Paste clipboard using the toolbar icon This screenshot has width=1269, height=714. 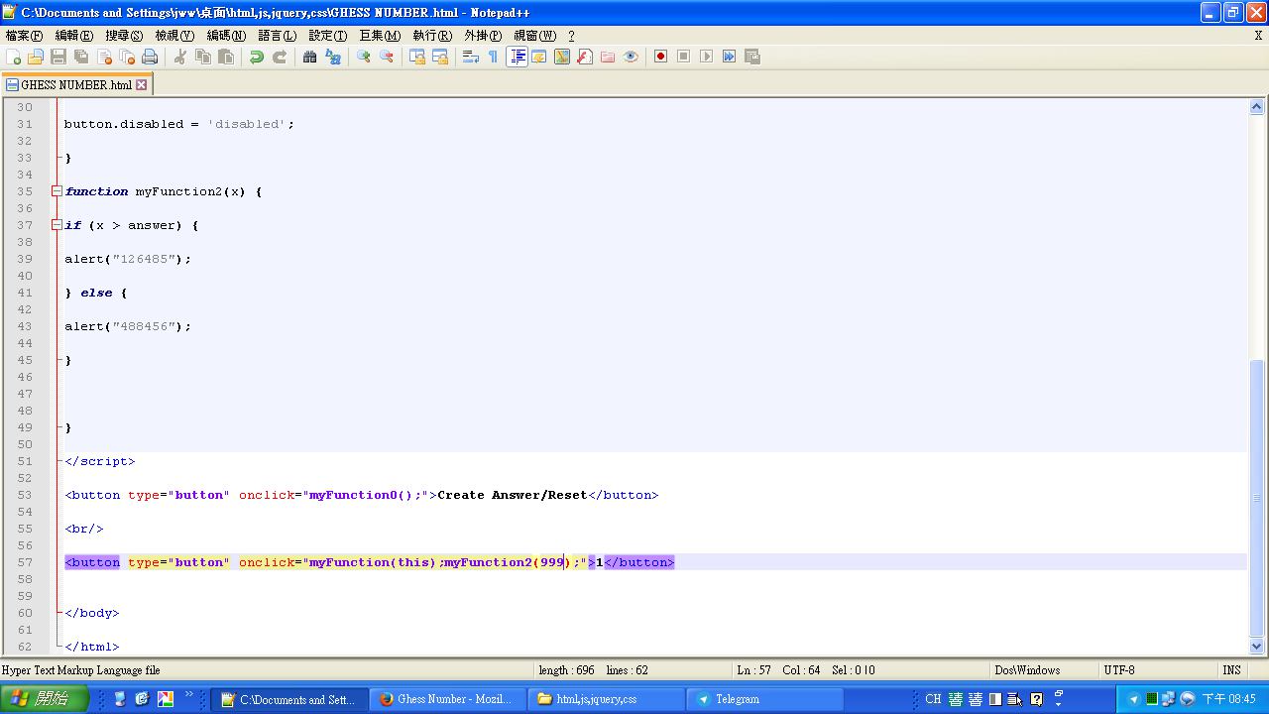click(x=226, y=57)
